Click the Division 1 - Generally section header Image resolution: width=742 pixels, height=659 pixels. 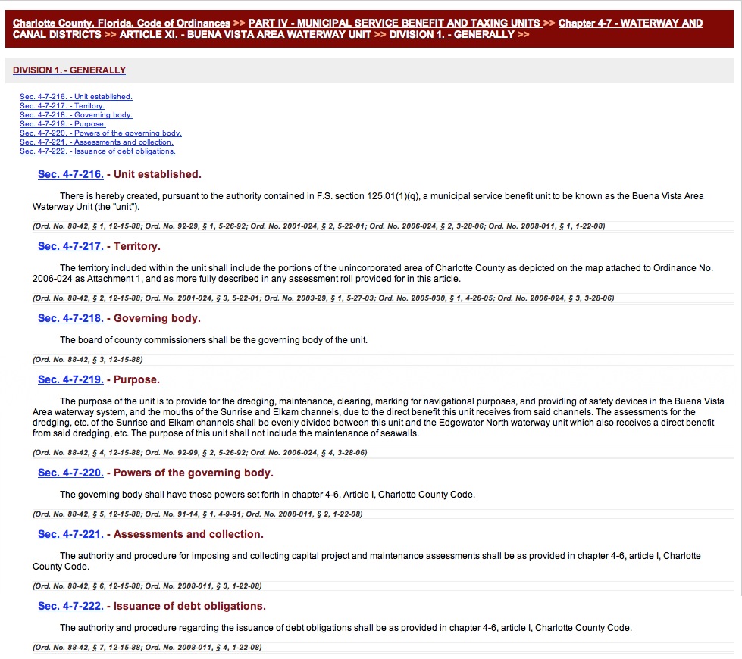click(x=69, y=70)
